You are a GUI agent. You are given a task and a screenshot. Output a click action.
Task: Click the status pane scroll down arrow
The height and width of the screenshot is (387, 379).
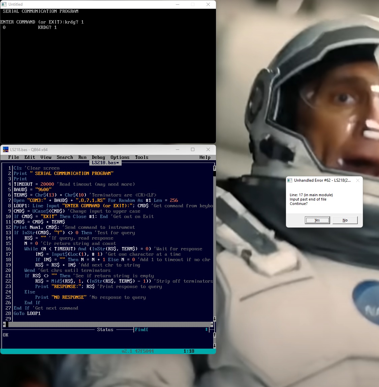(215, 346)
